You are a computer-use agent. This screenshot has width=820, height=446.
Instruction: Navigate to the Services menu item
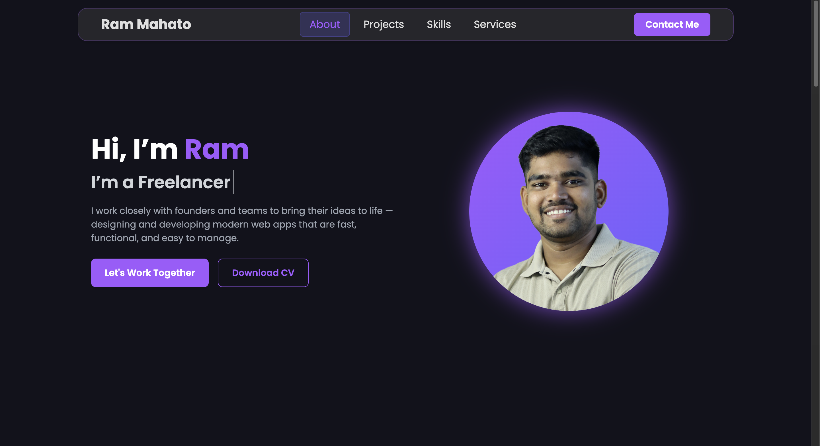click(495, 24)
